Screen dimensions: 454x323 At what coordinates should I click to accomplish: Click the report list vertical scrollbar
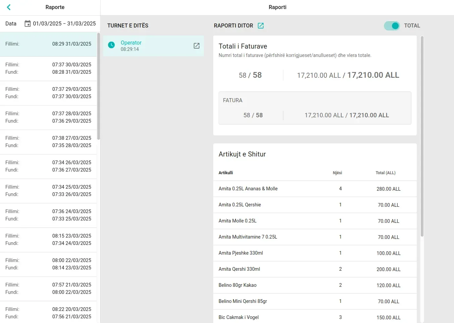pos(98,86)
